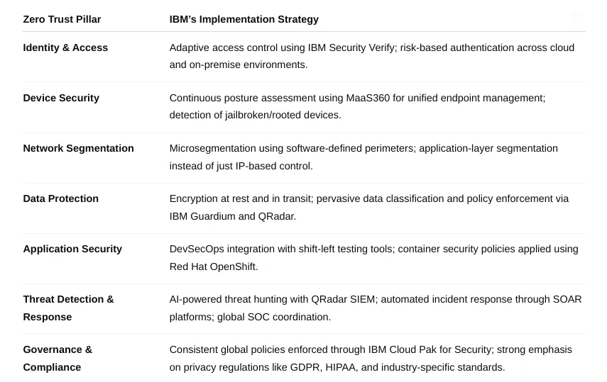
Task: Click the Zero Trust Pillar column header
Action: [62, 19]
